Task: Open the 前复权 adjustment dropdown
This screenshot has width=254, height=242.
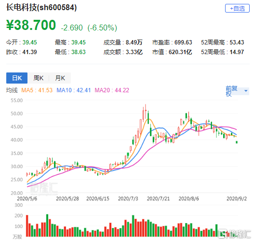Action: pyautogui.click(x=237, y=91)
